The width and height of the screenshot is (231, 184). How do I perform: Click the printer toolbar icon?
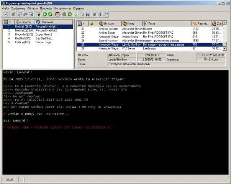click(x=82, y=14)
